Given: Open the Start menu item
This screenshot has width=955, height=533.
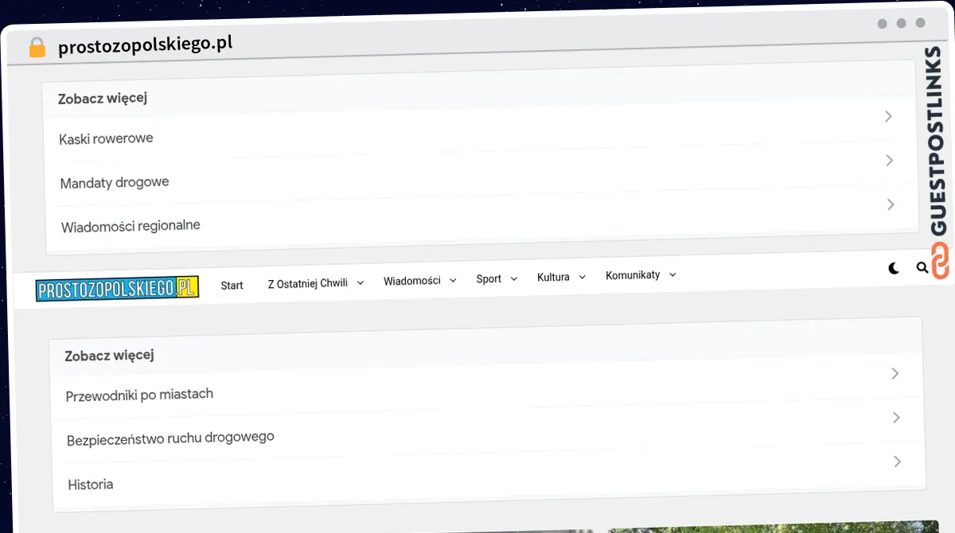Looking at the screenshot, I should [x=232, y=285].
